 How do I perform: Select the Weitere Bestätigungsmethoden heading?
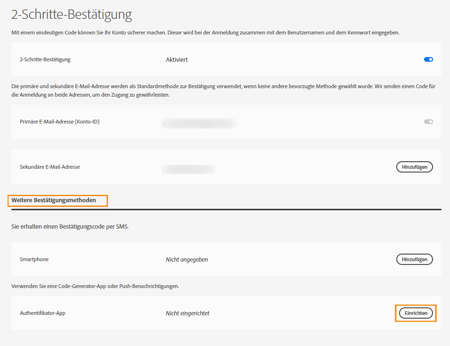pyautogui.click(x=58, y=200)
